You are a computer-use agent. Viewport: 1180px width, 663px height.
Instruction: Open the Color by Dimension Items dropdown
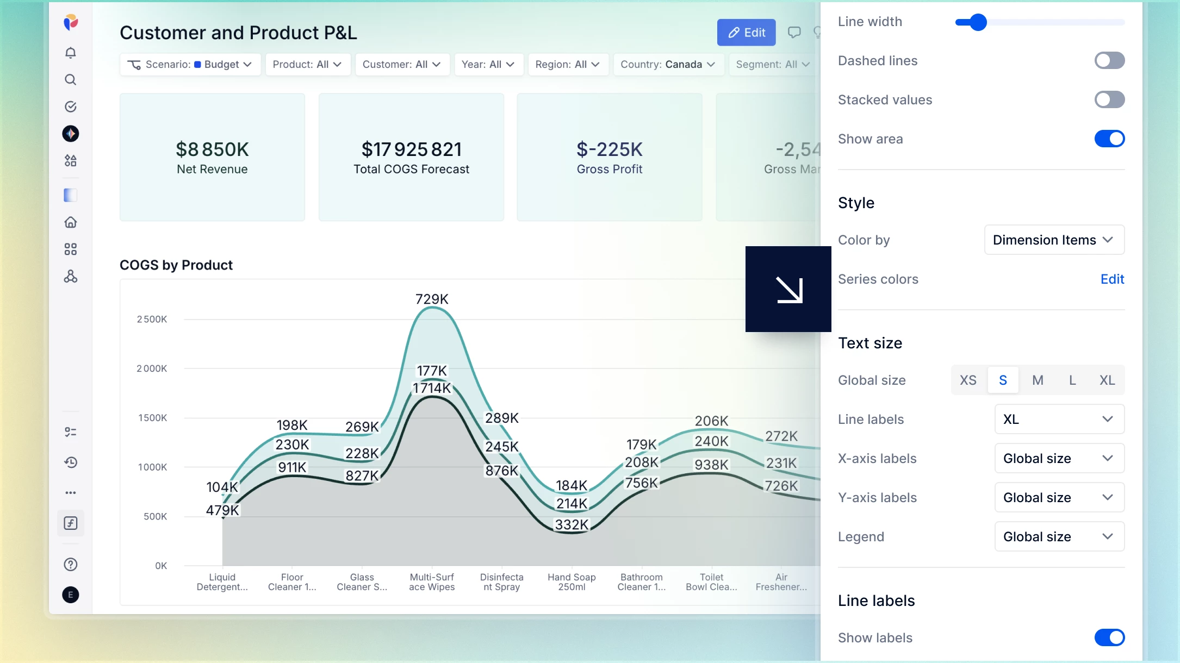click(1054, 240)
